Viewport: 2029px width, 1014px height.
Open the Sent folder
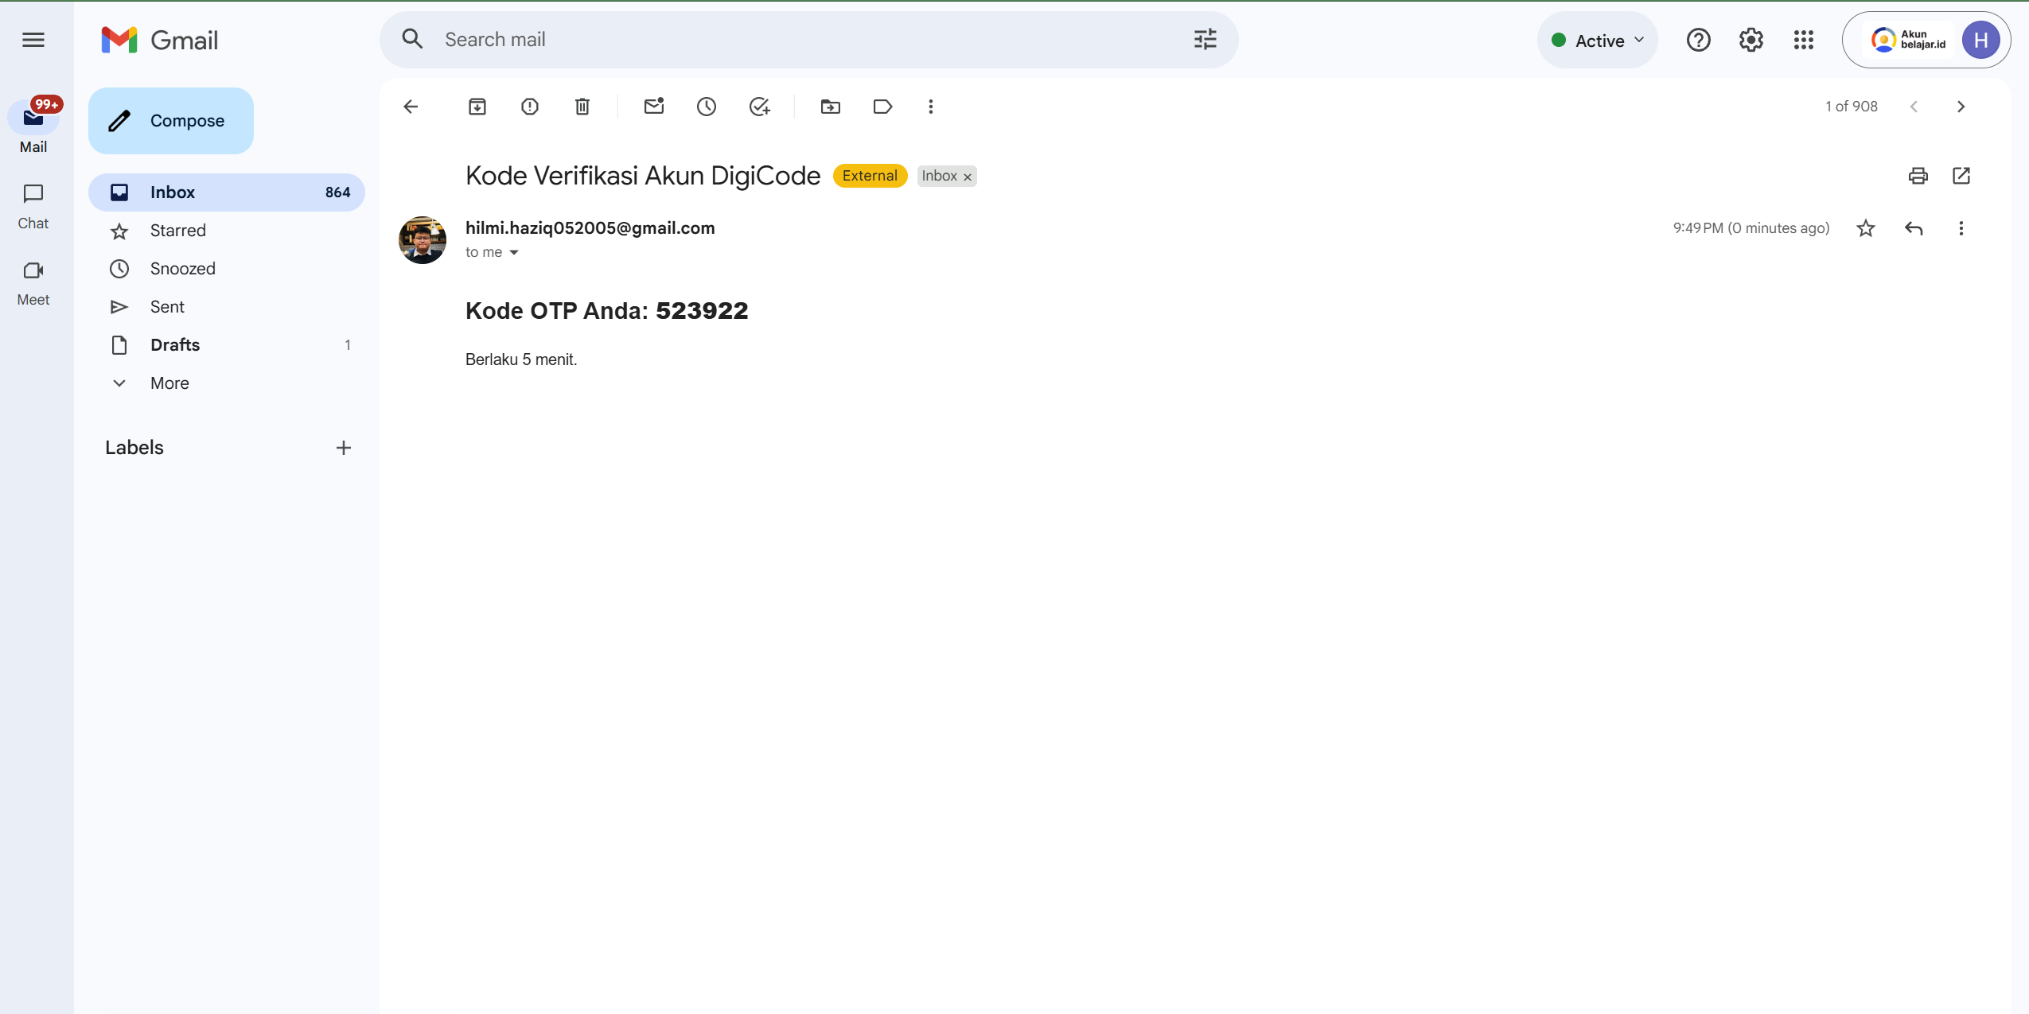(167, 307)
